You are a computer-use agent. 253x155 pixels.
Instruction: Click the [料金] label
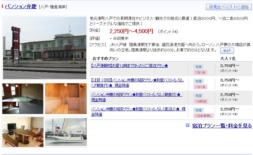(95, 30)
